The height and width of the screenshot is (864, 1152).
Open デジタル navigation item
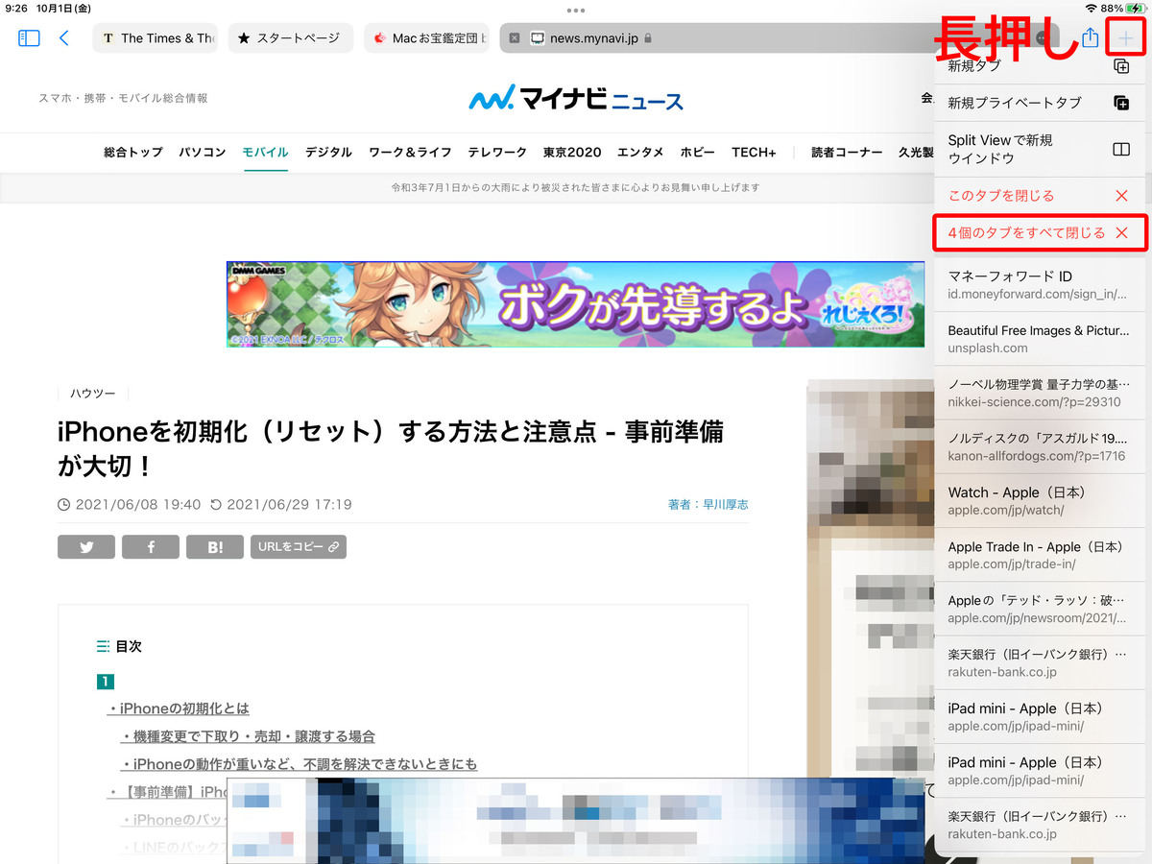[328, 153]
